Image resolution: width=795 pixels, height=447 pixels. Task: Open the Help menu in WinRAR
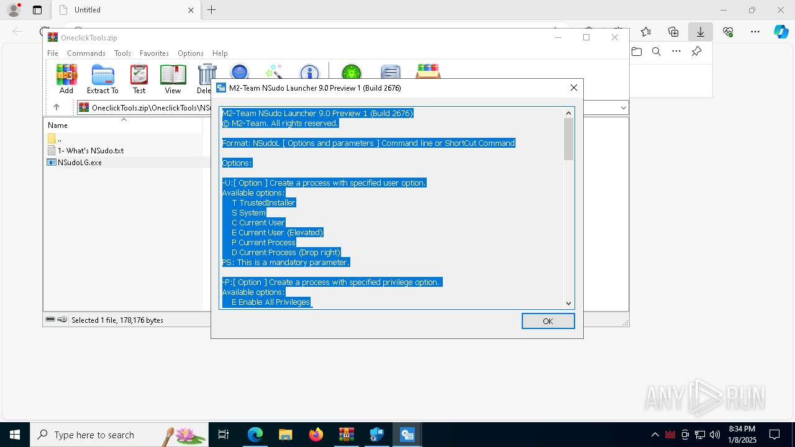pyautogui.click(x=220, y=53)
